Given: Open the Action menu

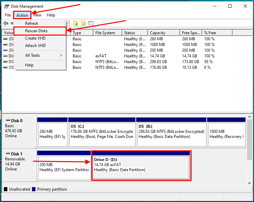Looking at the screenshot, I should 22,15.
